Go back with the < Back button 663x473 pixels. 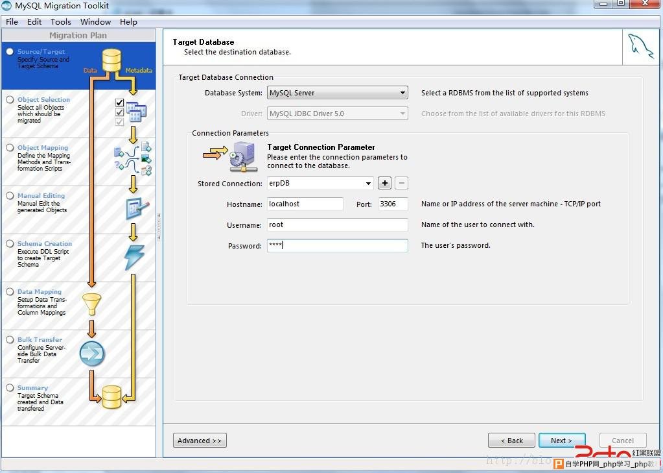(511, 441)
